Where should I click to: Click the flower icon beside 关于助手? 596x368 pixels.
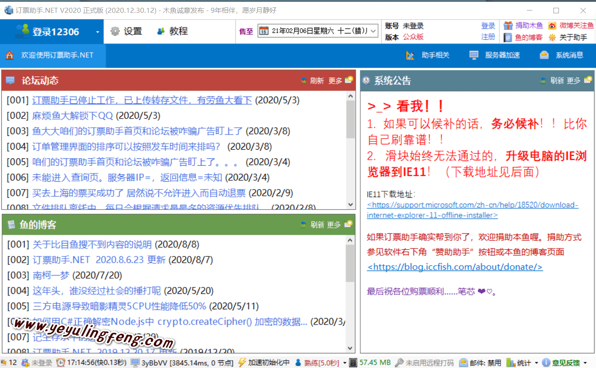pos(553,38)
